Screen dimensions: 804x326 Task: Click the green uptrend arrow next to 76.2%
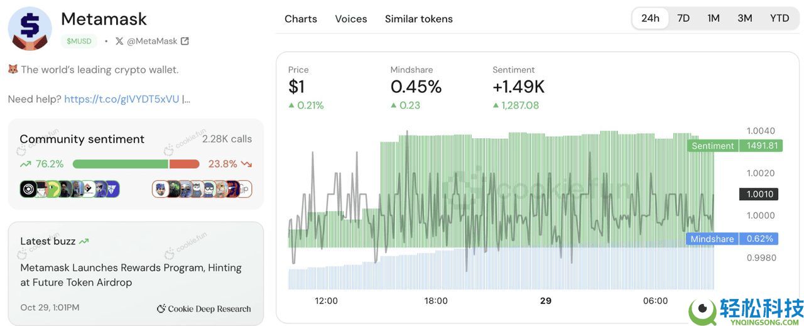pyautogui.click(x=25, y=164)
